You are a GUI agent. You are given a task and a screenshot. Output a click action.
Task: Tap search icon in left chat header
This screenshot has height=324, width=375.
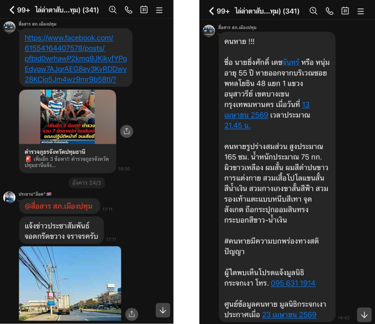click(x=113, y=10)
